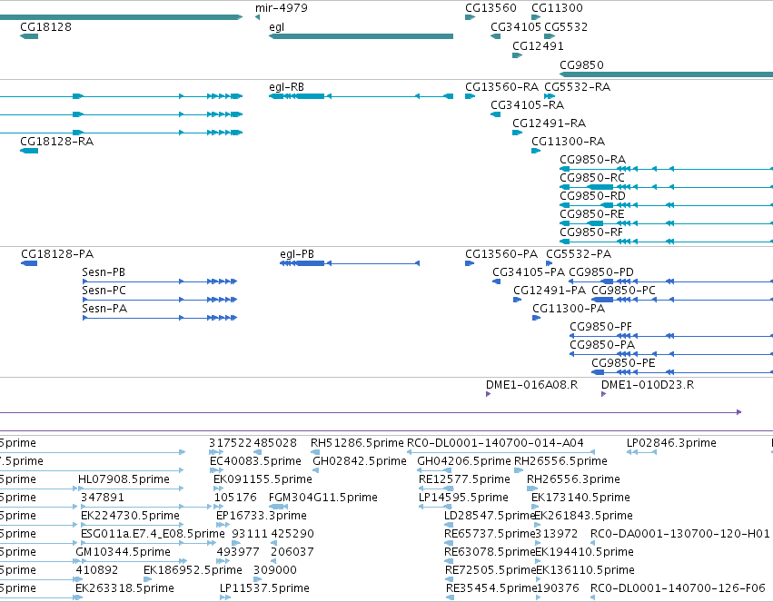Select the RC0-DL0001-140700-014-A04 EST label

point(495,443)
